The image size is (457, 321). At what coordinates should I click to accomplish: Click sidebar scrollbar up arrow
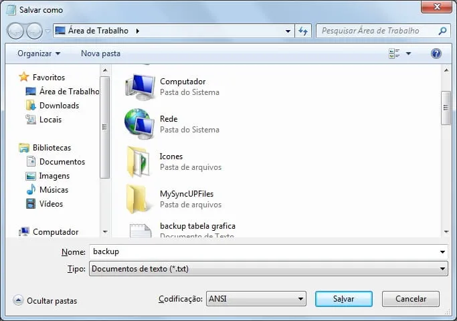[105, 70]
